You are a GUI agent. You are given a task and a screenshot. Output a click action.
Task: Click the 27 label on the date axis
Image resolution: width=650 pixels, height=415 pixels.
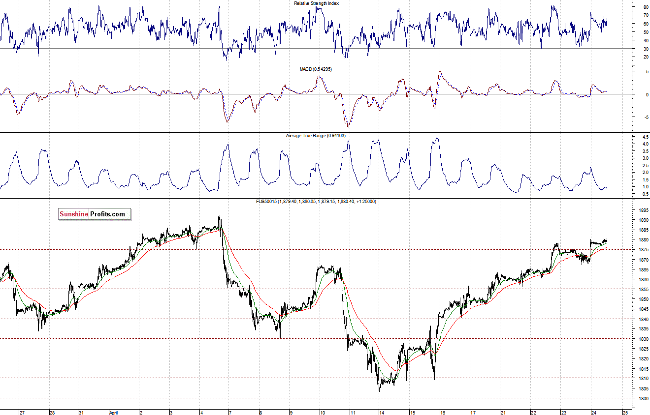pos(22,413)
